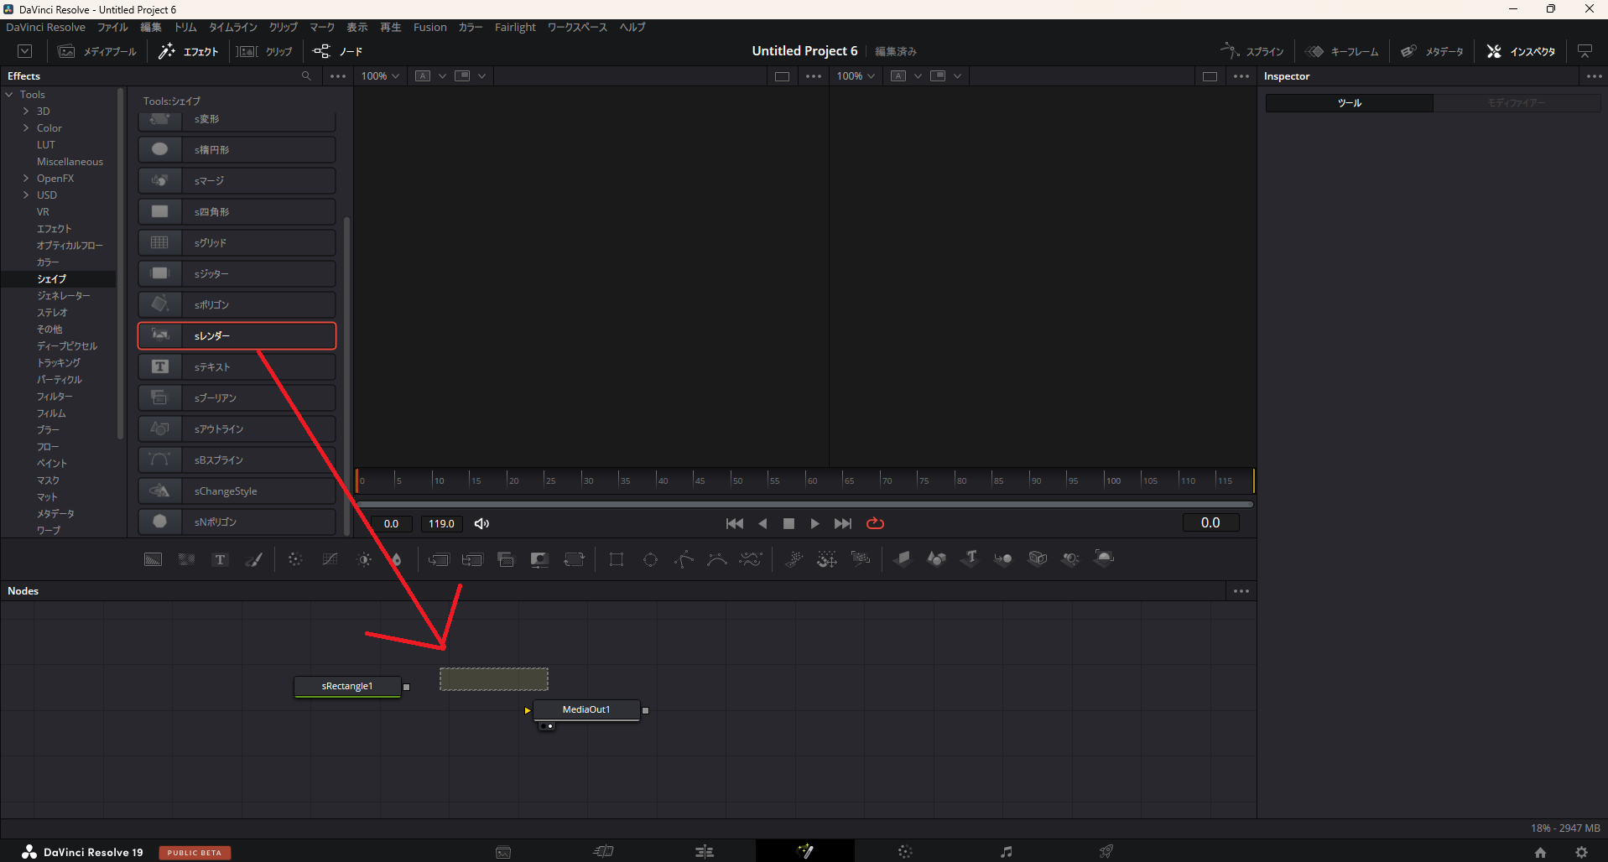The width and height of the screenshot is (1608, 862).
Task: Open the UI layout dropdown beside Media Pool
Action: (x=25, y=52)
